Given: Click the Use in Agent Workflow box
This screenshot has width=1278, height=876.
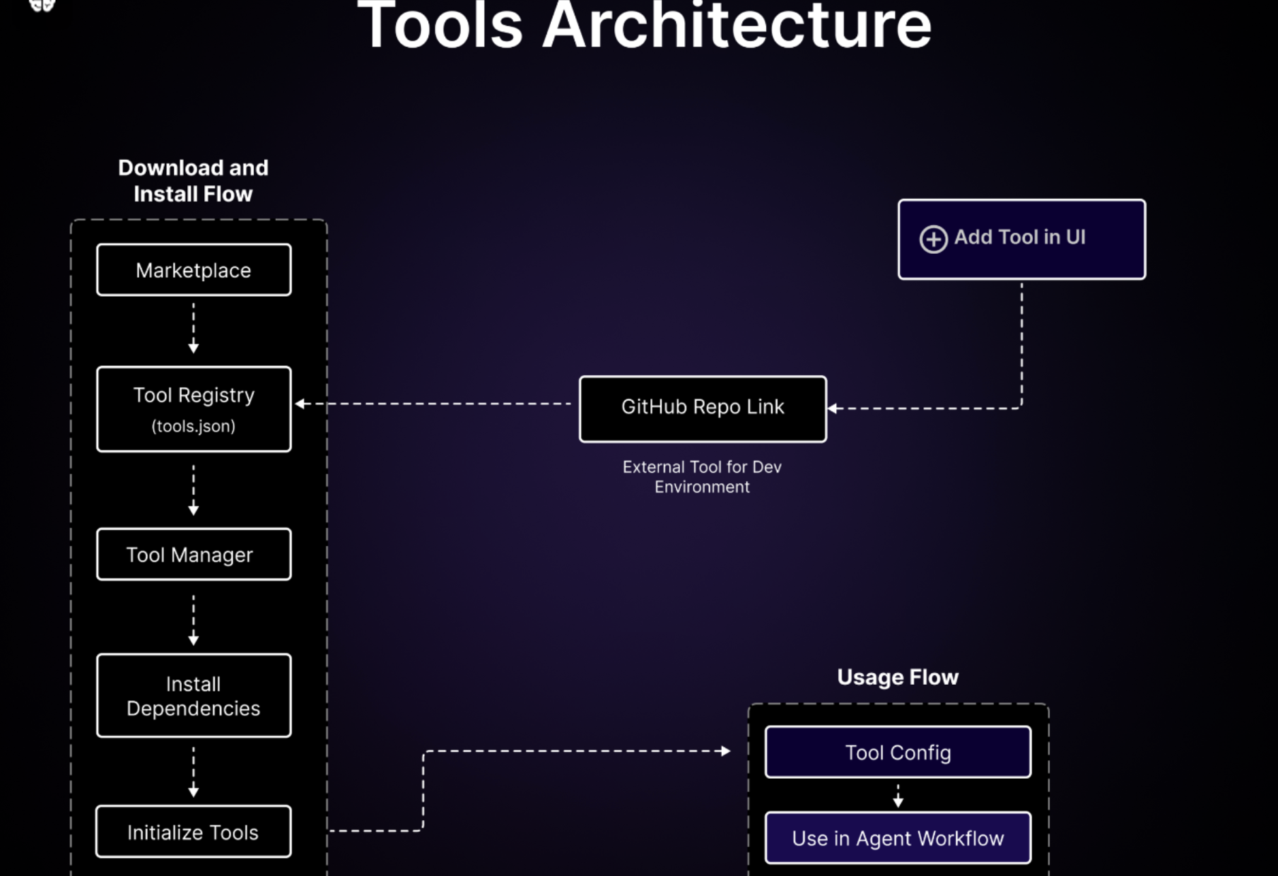Looking at the screenshot, I should [898, 838].
